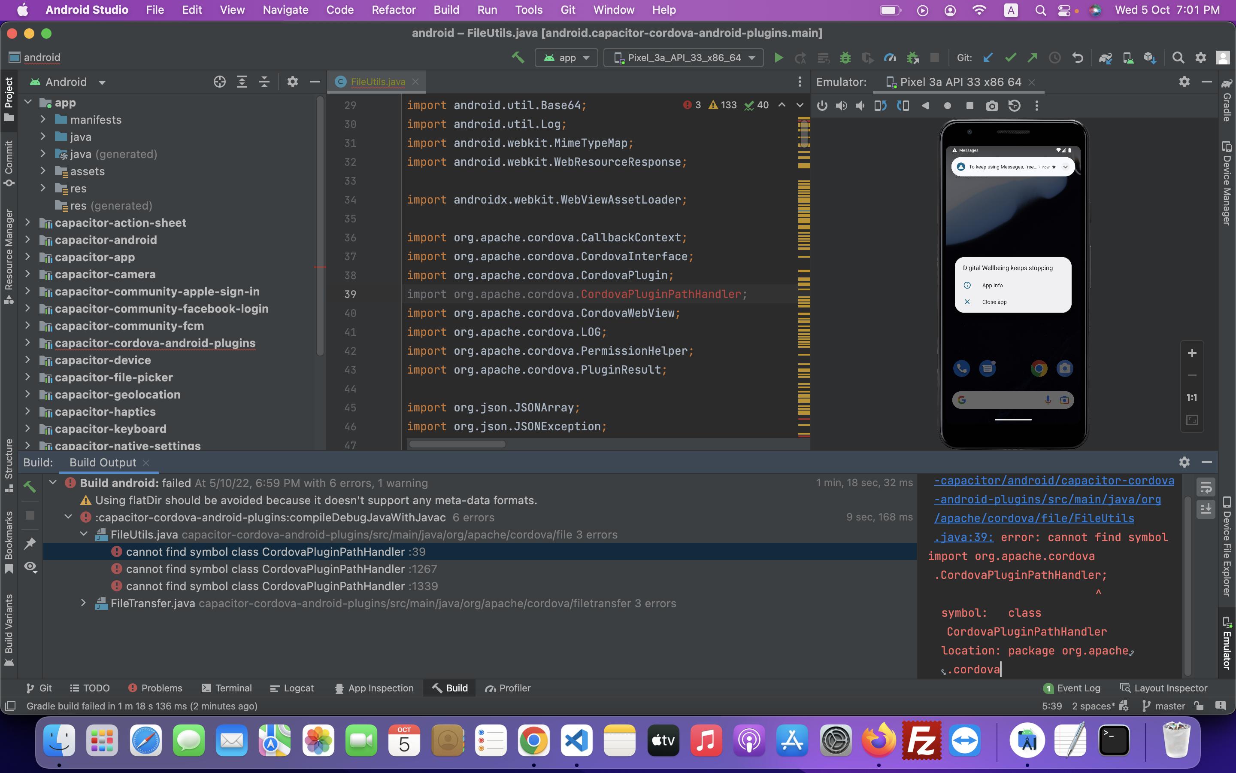Rotate emulator left icon
Screen dimensions: 1236x773
pos(881,106)
